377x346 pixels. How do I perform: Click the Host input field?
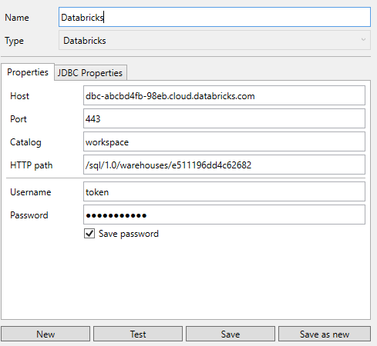(224, 95)
